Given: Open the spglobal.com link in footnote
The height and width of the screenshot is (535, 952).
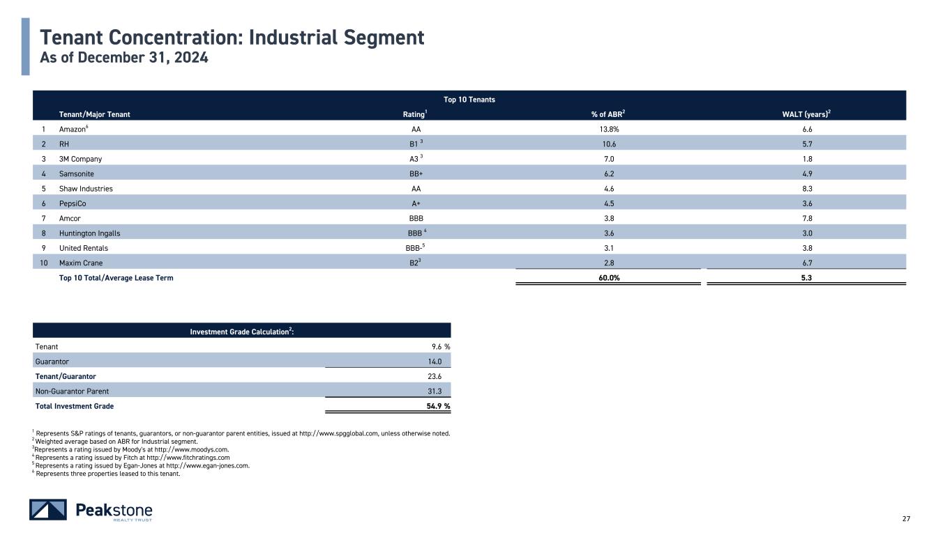Looking at the screenshot, I should coord(343,433).
